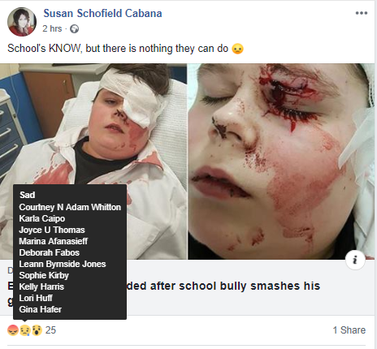Click the link info 'i' icon

(355, 260)
